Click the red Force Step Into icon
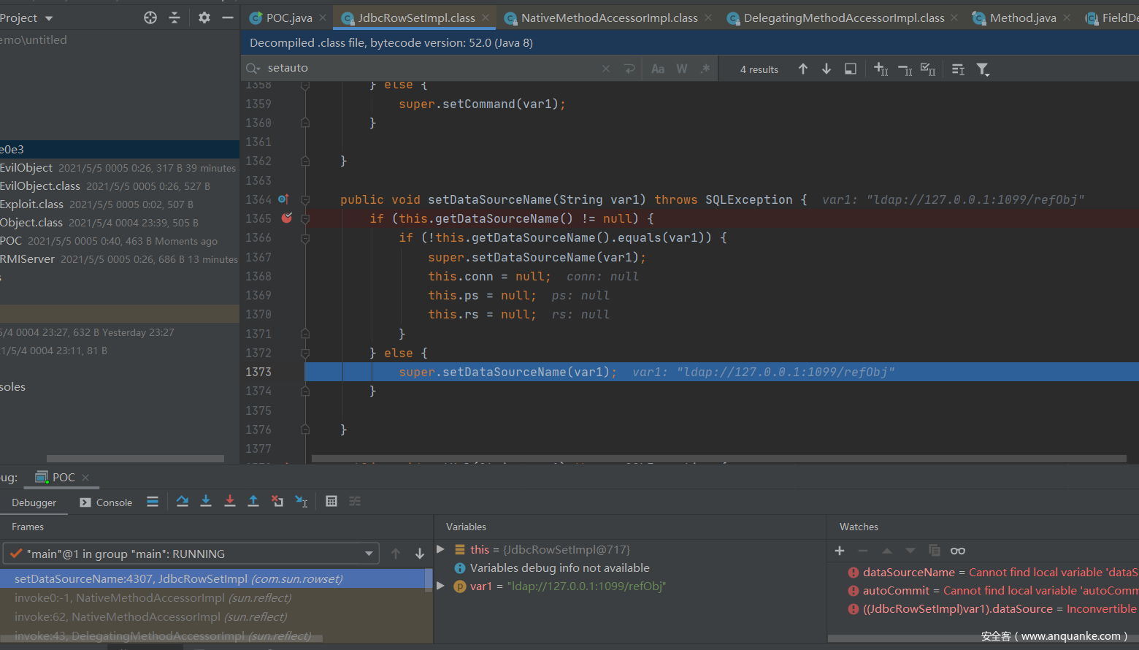Viewport: 1139px width, 650px height. click(229, 501)
